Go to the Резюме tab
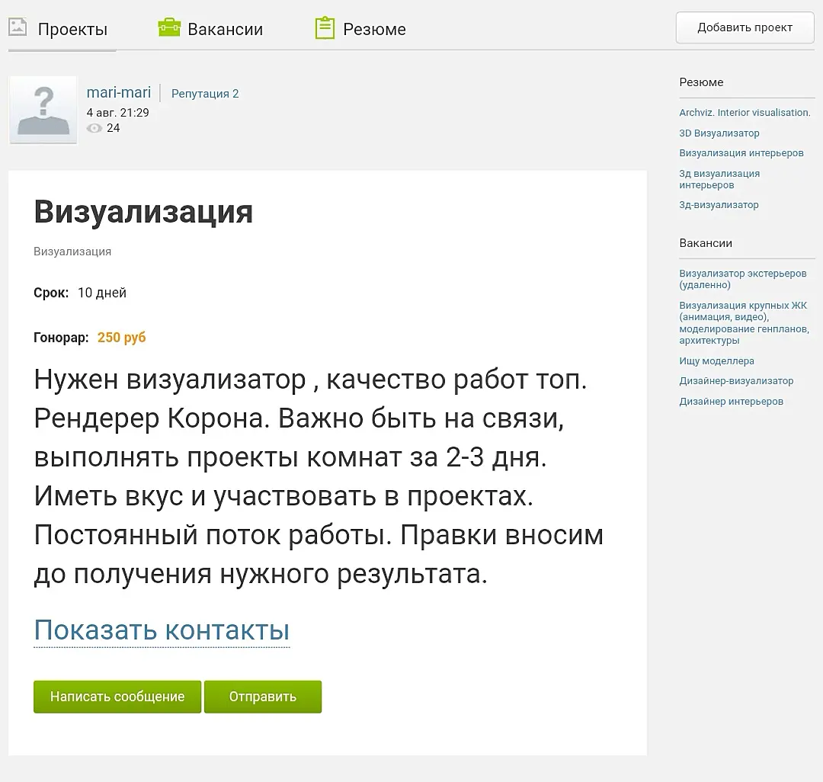Image resolution: width=823 pixels, height=782 pixels. click(374, 30)
